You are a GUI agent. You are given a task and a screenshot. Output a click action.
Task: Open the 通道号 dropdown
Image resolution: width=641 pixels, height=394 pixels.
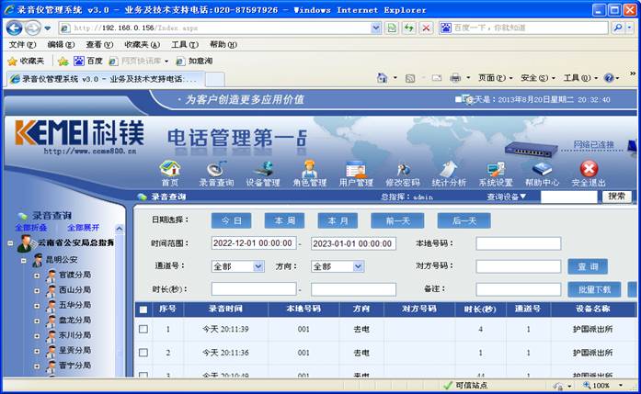tap(238, 266)
